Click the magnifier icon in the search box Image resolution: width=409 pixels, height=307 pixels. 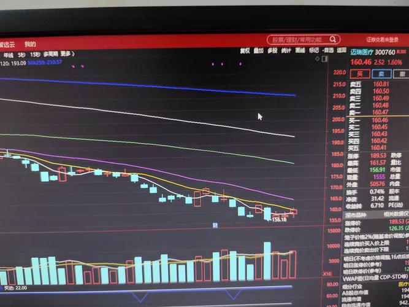[332, 39]
